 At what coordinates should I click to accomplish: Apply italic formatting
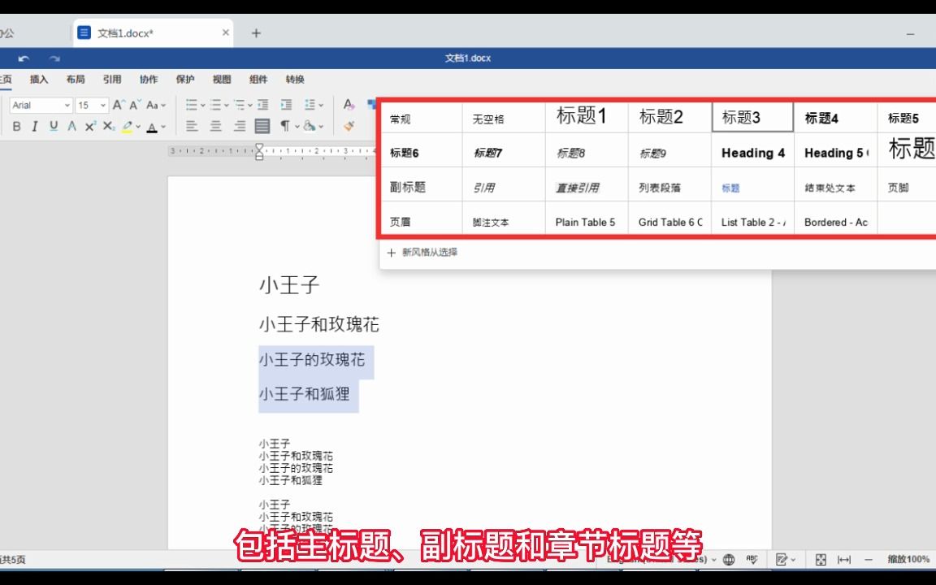pyautogui.click(x=34, y=126)
